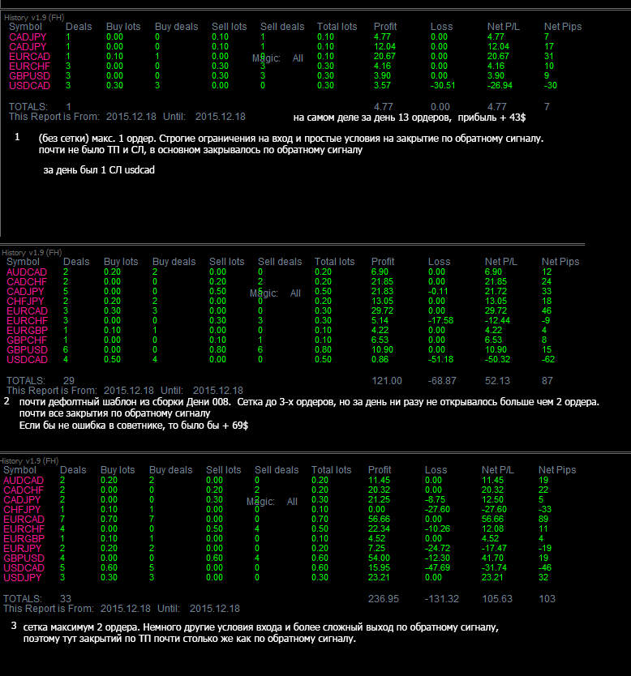631x676 pixels.
Task: Click the total loss value -68.87
Action: tap(442, 381)
